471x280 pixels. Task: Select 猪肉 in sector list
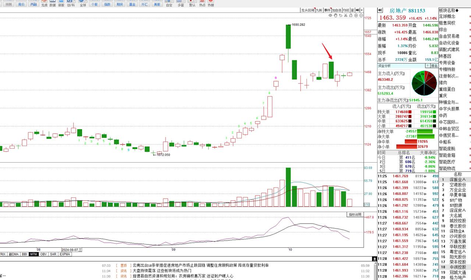pyautogui.click(x=443, y=83)
